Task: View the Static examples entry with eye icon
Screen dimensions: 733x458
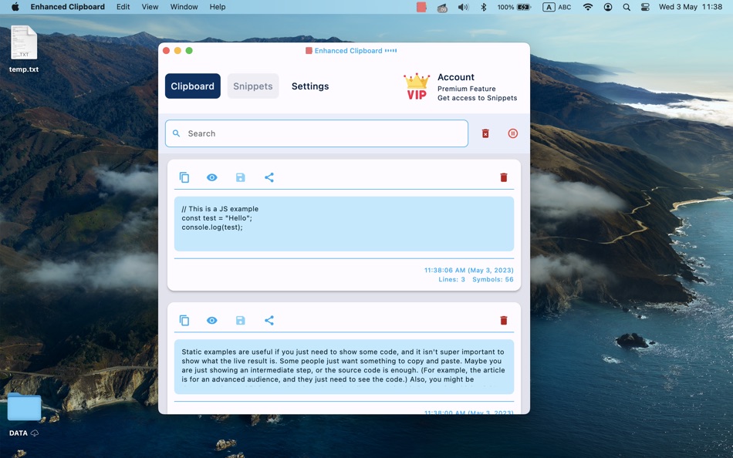Action: [211, 321]
